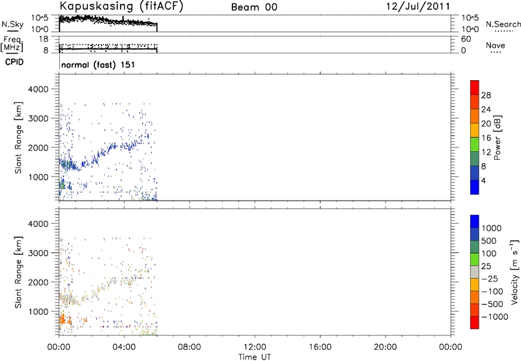Viewport: 521px width, 361px height.
Task: Click the gray swatch in Velocity colorbar
Action: coord(475,272)
